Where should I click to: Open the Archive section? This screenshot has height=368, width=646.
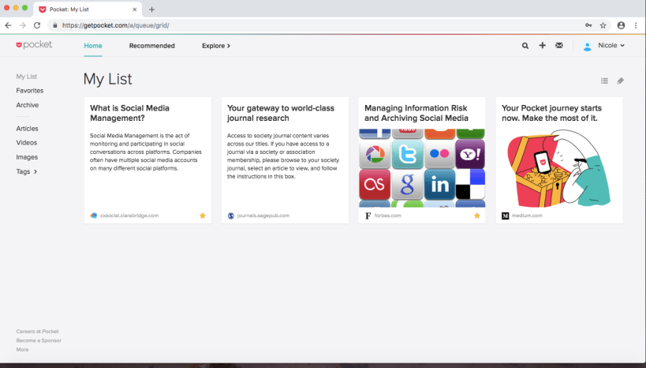coord(28,105)
